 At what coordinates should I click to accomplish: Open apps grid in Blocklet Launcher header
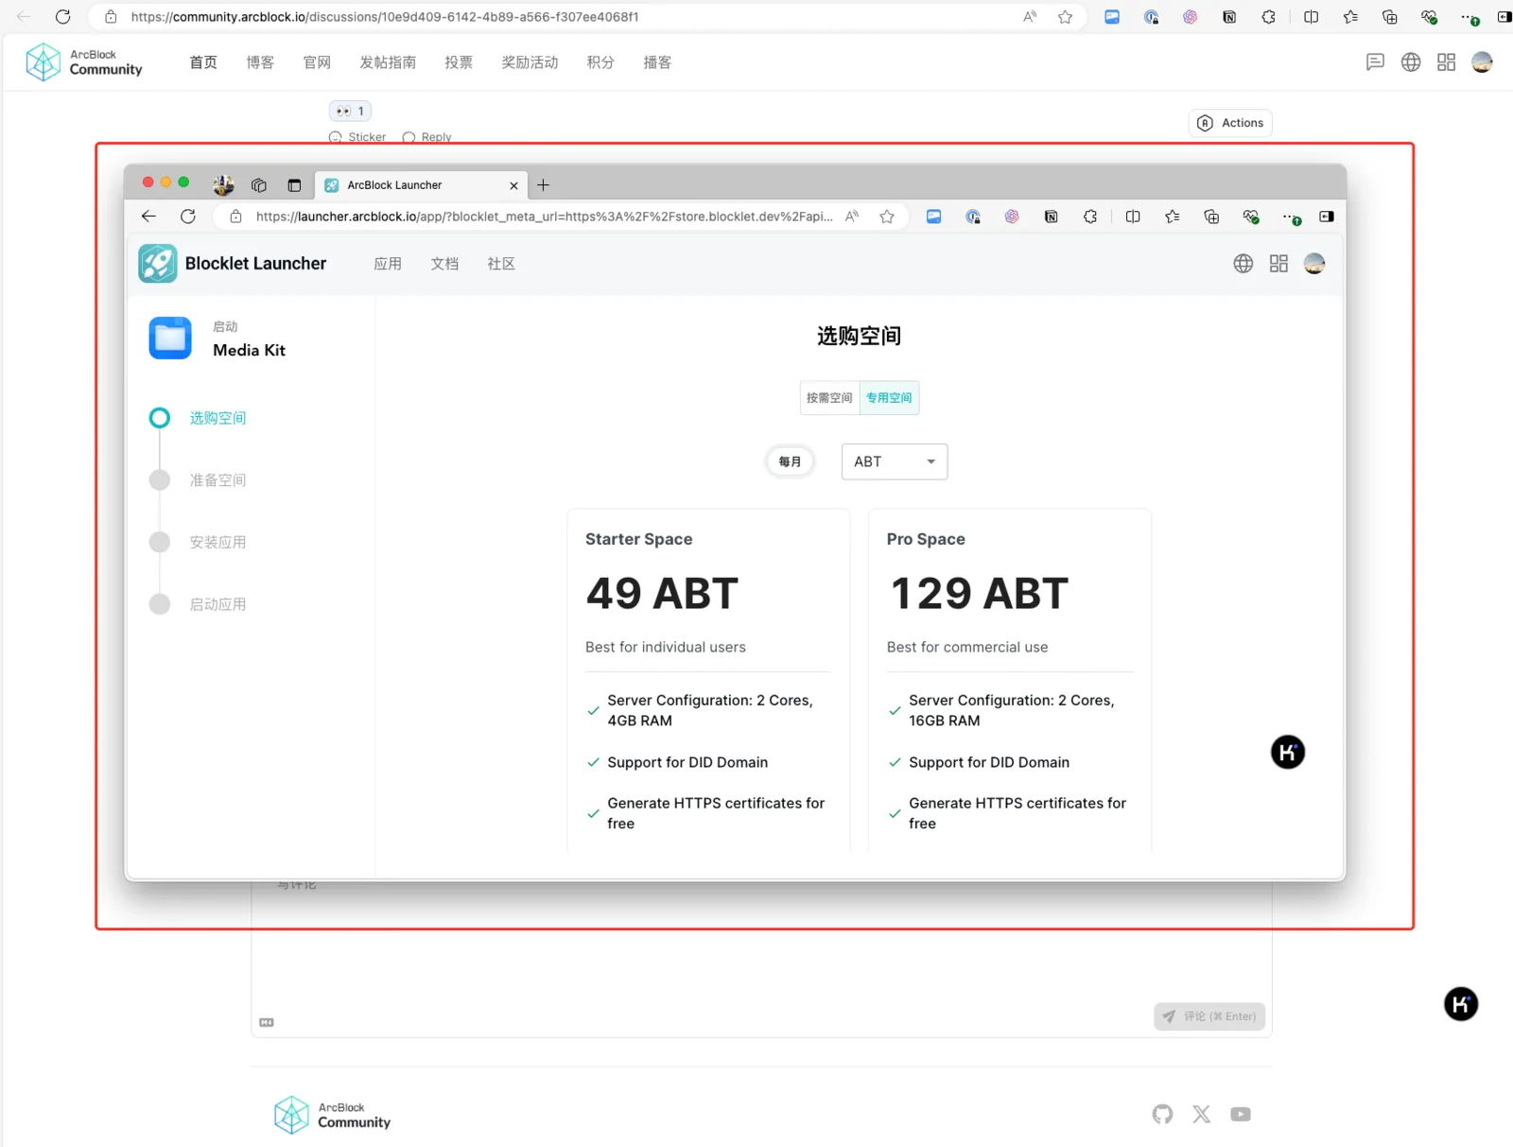pos(1278,264)
